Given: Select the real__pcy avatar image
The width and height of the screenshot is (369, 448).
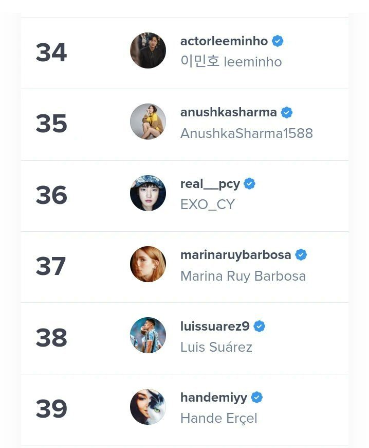Looking at the screenshot, I should coord(148,193).
